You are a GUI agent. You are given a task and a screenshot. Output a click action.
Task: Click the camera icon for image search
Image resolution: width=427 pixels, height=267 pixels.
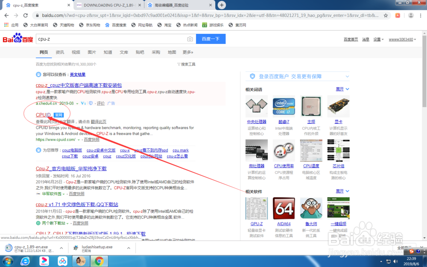click(x=190, y=38)
